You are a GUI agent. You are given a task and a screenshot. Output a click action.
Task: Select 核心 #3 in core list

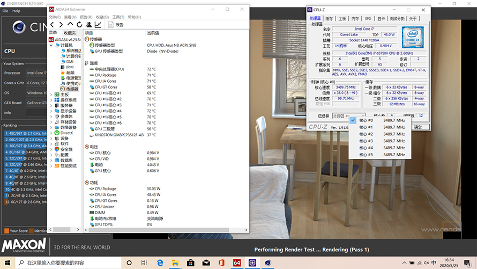click(379, 141)
